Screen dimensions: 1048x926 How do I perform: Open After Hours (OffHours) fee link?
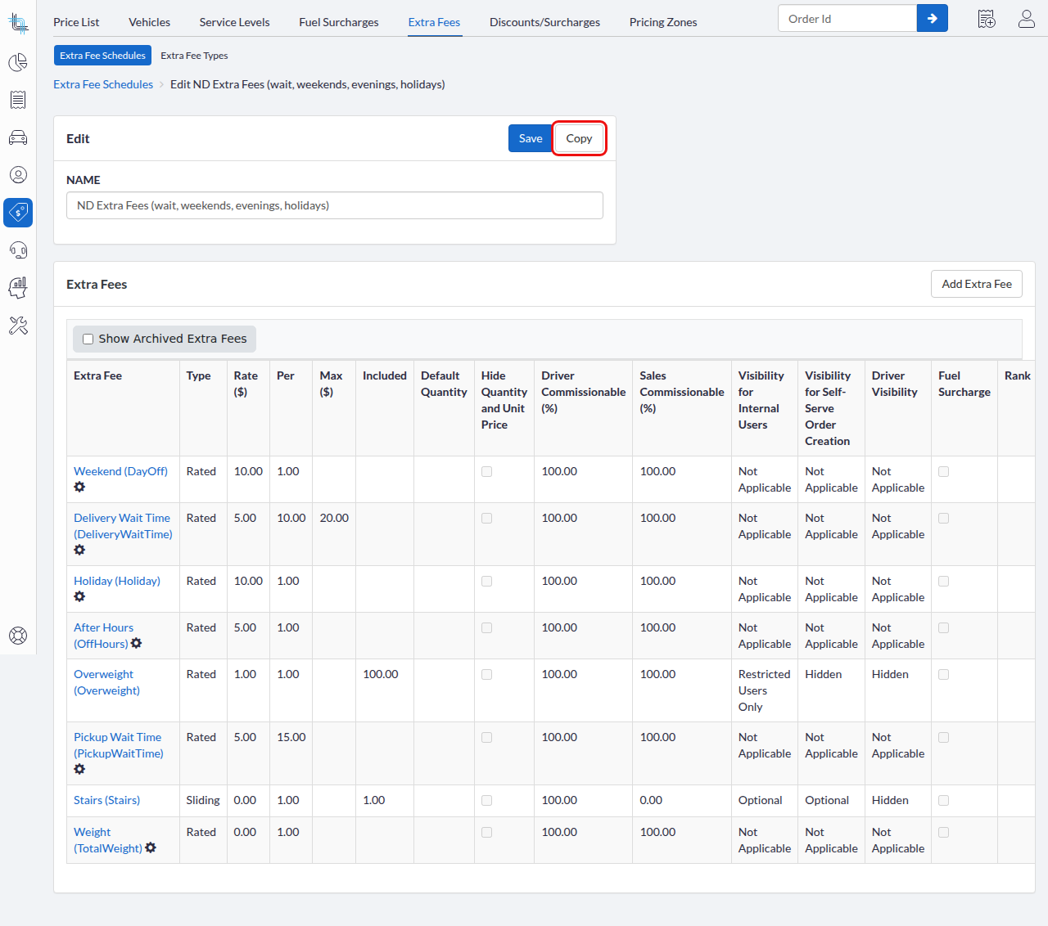coord(103,636)
